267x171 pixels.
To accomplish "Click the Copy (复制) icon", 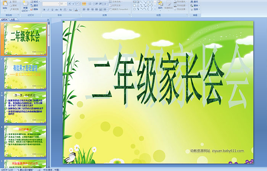I will tap(11, 5).
